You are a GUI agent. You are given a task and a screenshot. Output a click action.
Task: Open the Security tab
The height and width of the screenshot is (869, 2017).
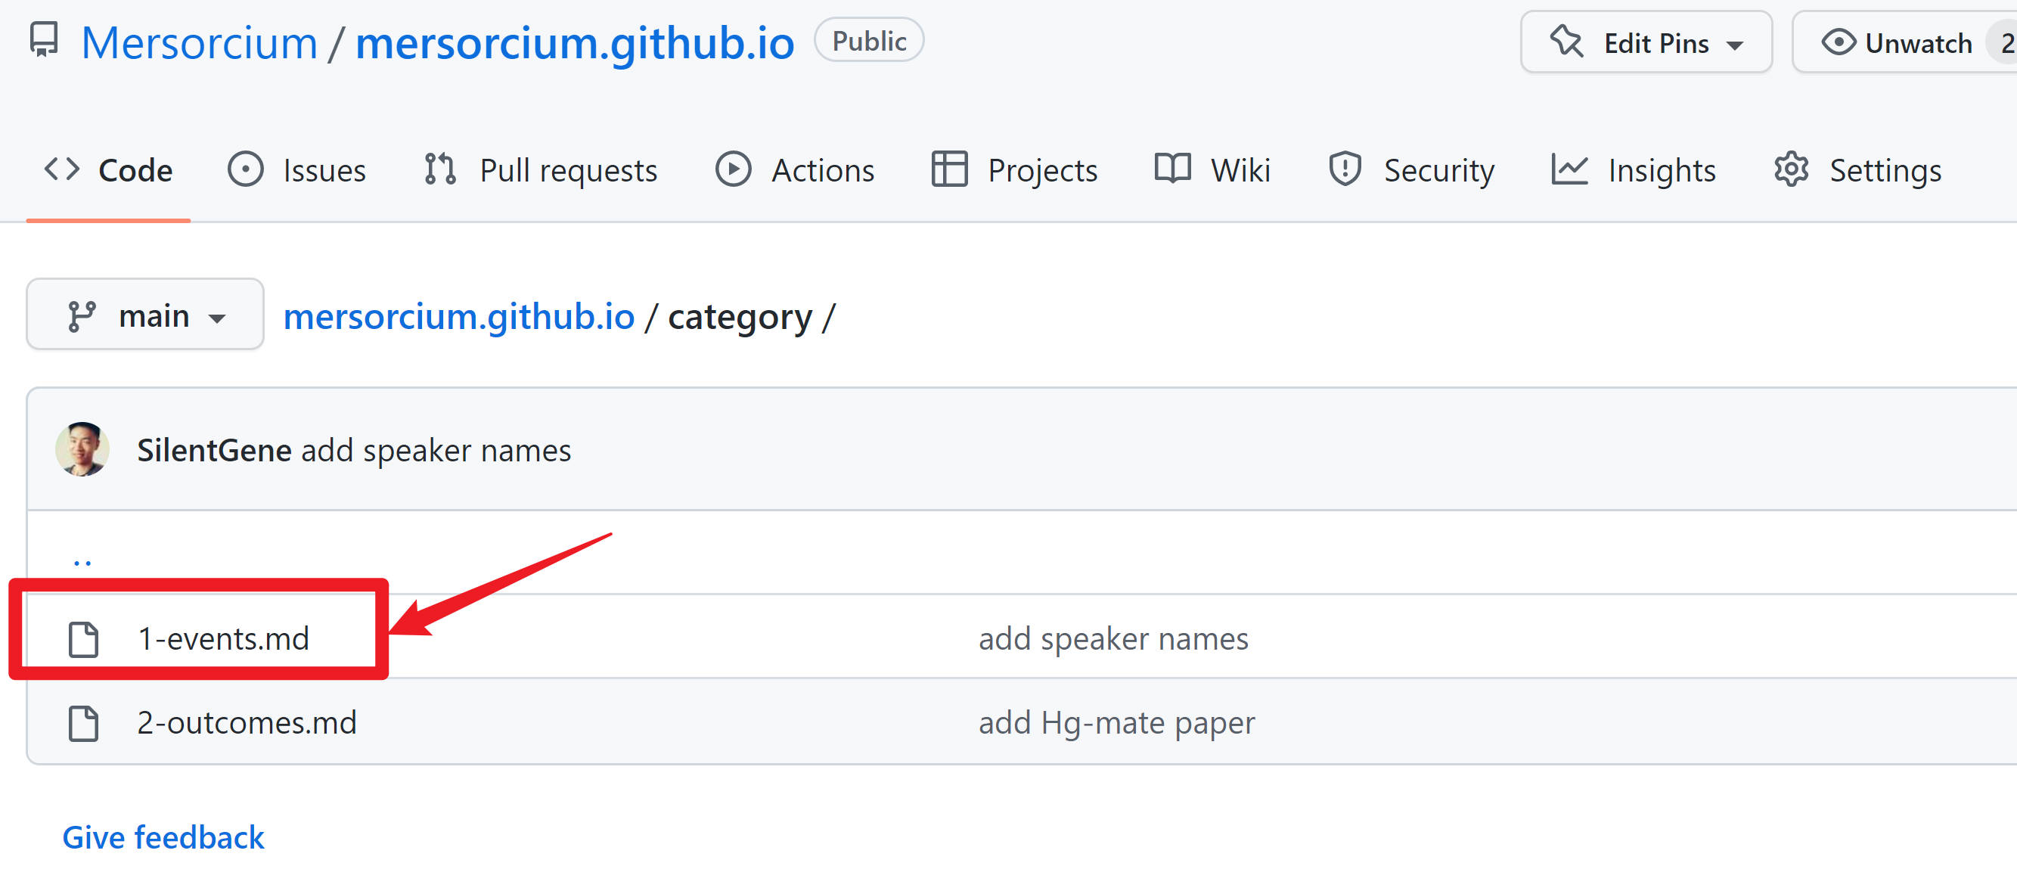coord(1410,171)
